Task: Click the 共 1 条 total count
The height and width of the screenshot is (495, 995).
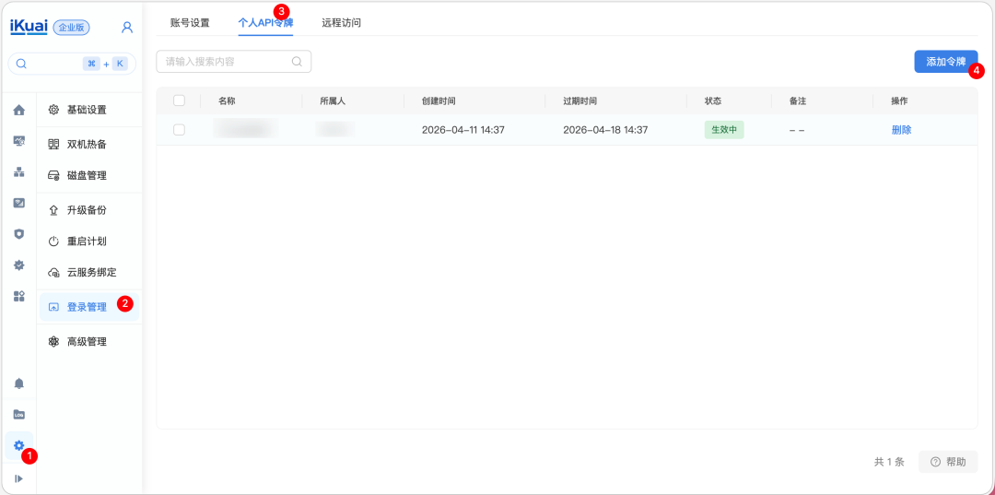Action: click(x=889, y=462)
